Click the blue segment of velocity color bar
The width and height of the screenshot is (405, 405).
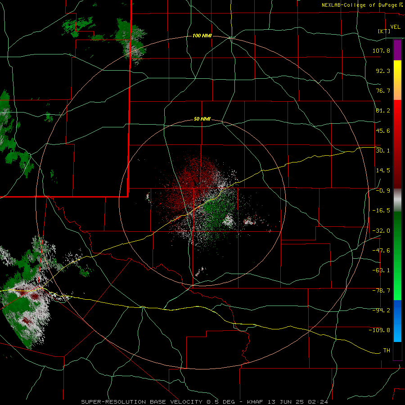[397, 321]
